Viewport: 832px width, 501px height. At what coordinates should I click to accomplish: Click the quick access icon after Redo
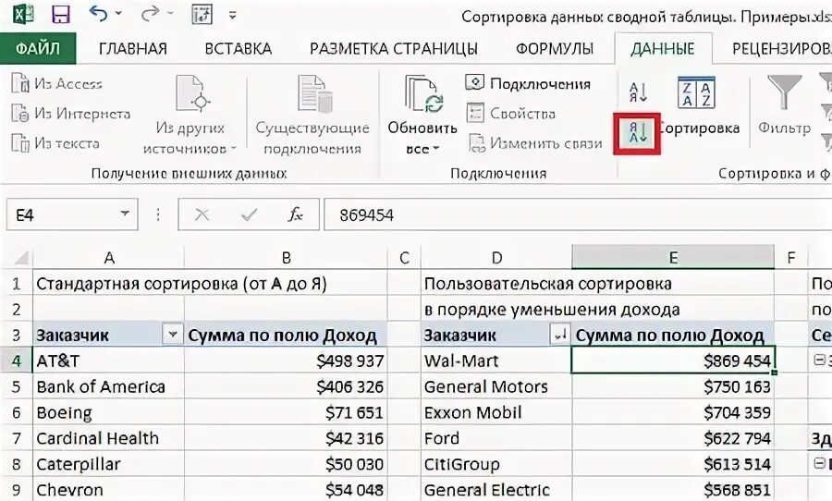tap(202, 15)
